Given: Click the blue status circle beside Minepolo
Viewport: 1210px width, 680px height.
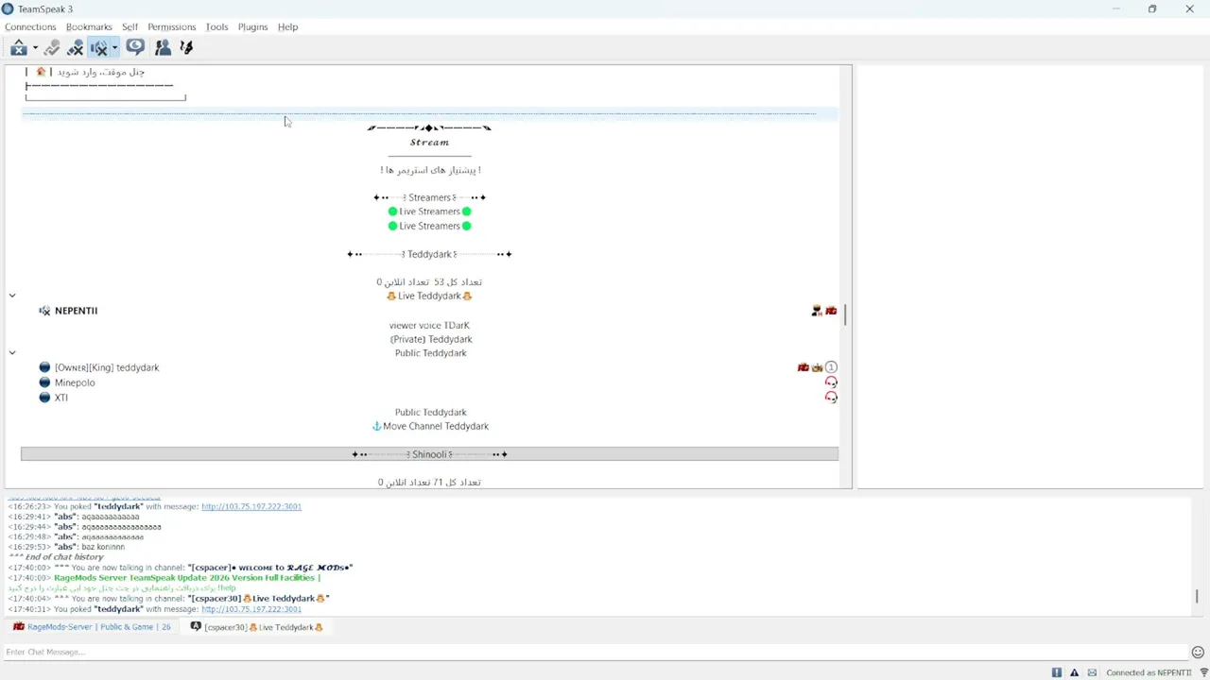Looking at the screenshot, I should [44, 382].
